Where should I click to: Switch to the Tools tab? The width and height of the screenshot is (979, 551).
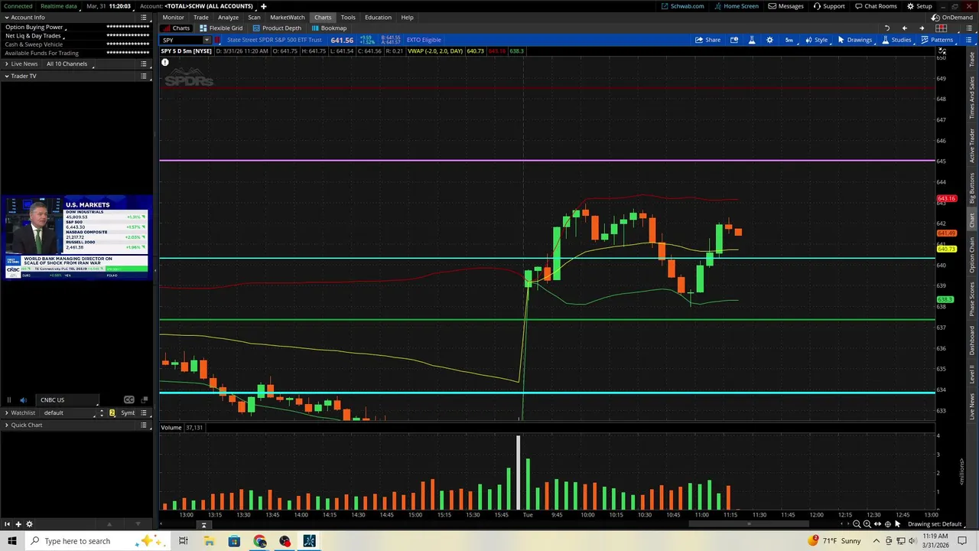click(348, 17)
